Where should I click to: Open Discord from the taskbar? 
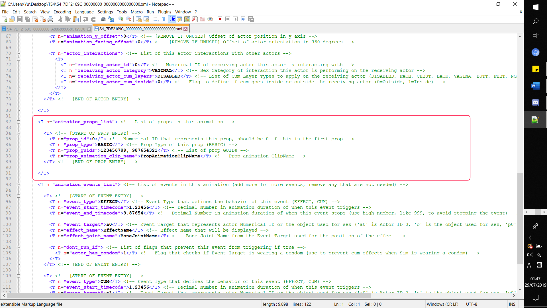point(535,102)
